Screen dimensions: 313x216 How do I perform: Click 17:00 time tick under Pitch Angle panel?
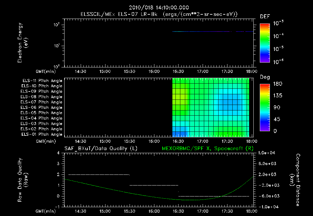coord(203,141)
